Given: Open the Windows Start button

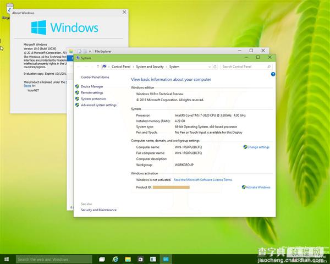Looking at the screenshot, I should pyautogui.click(x=6, y=260).
